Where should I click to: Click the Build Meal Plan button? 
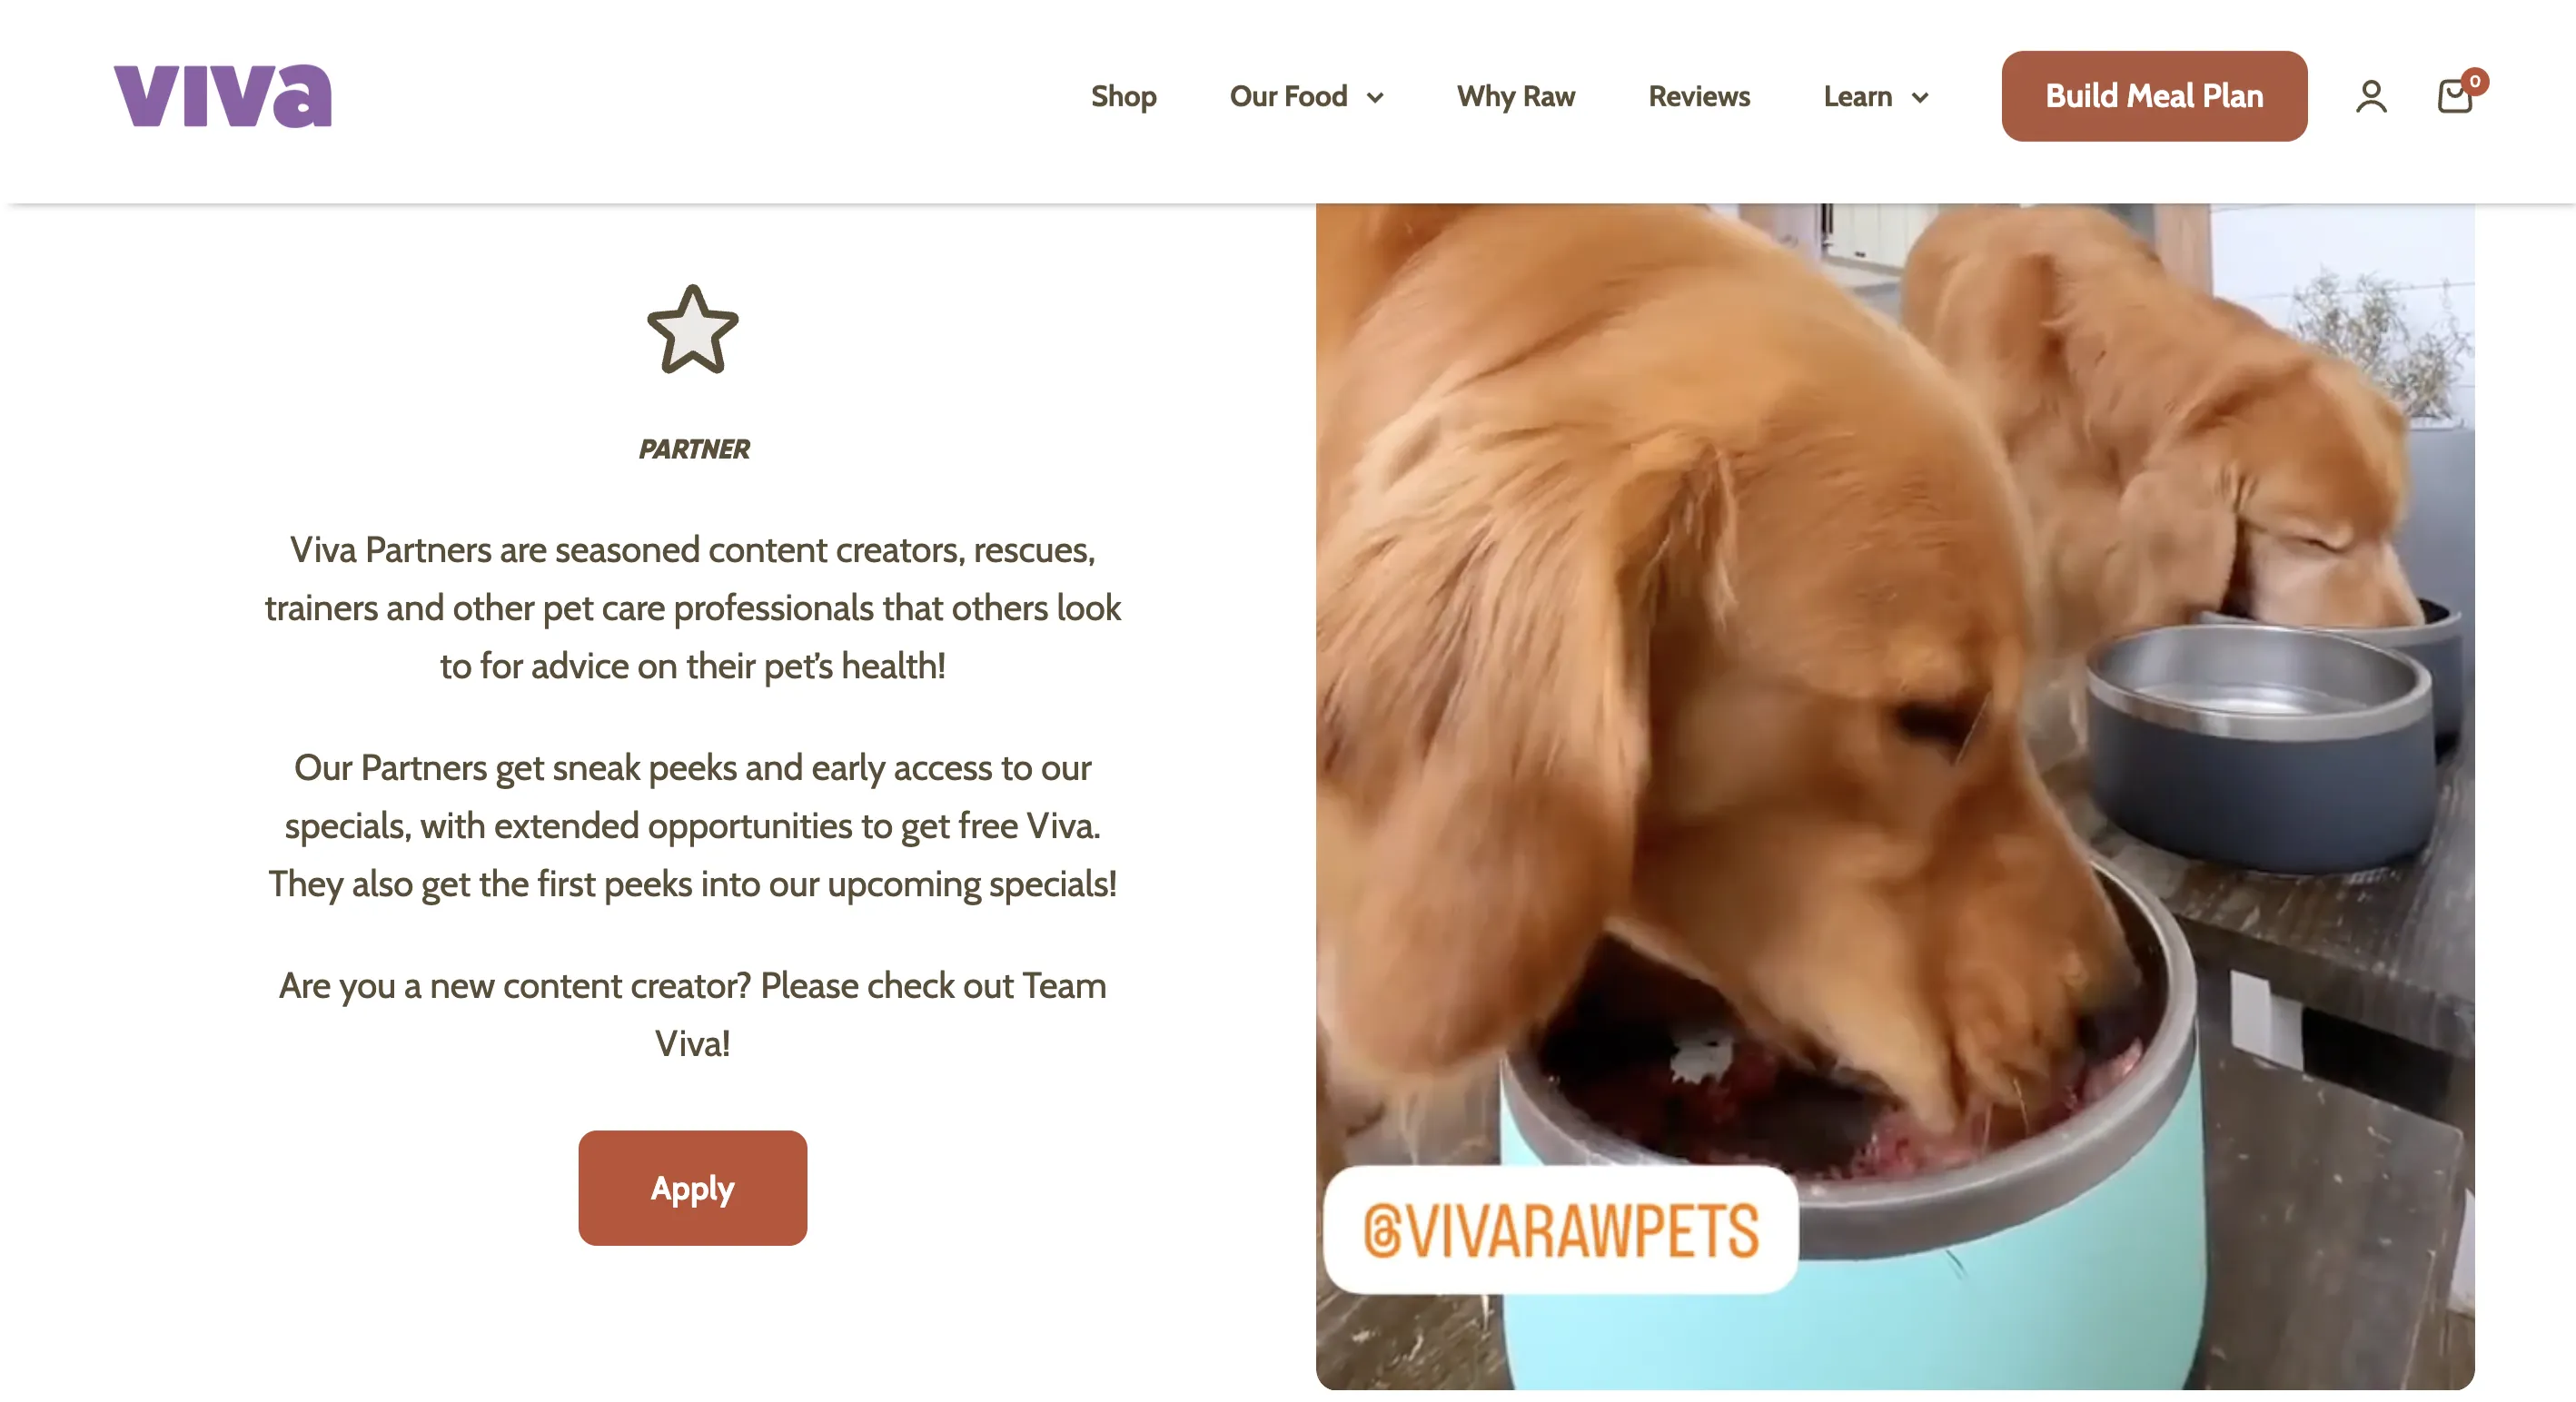tap(2154, 96)
